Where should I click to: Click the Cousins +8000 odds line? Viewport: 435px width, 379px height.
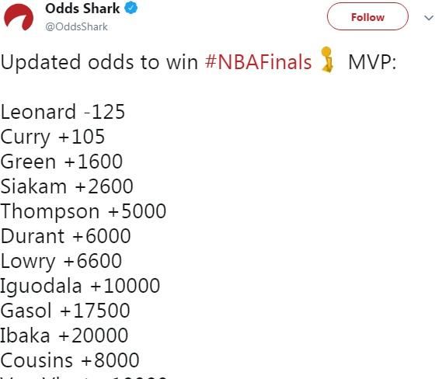70,360
